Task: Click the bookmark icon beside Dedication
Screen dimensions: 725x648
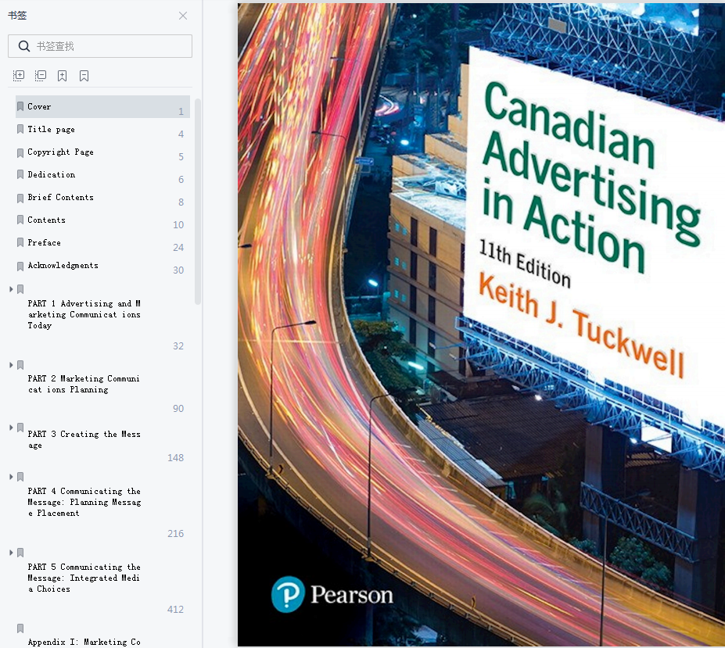Action: (20, 175)
